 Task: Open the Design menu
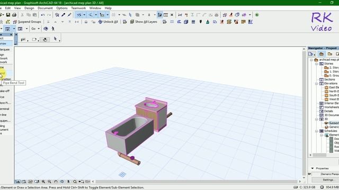pyautogui.click(x=29, y=8)
